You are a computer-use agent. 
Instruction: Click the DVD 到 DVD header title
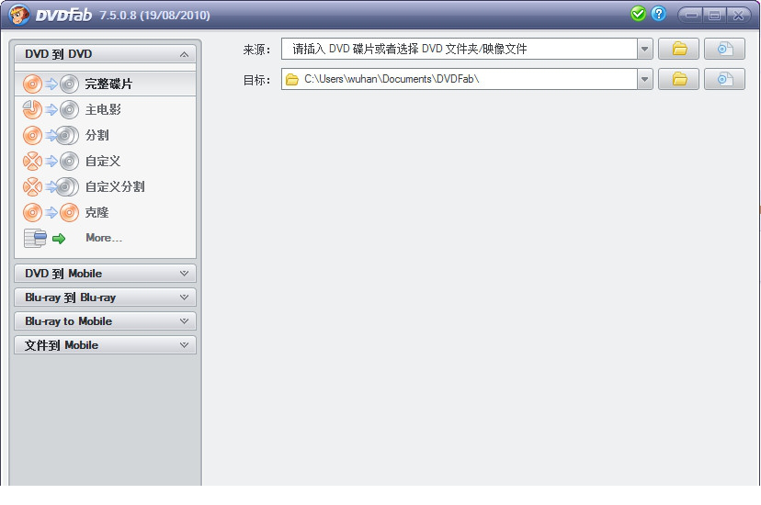click(x=58, y=54)
